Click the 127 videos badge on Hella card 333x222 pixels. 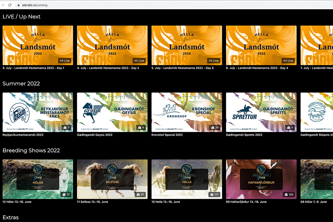click(214, 194)
